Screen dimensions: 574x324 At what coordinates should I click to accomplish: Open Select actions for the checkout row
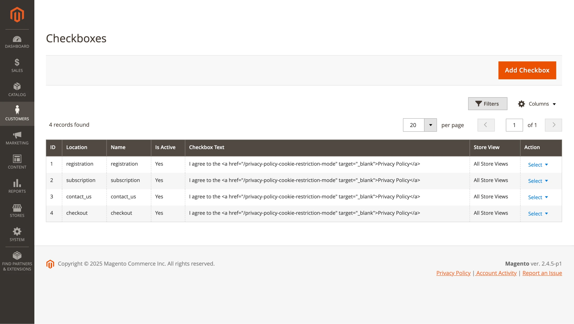coord(538,213)
